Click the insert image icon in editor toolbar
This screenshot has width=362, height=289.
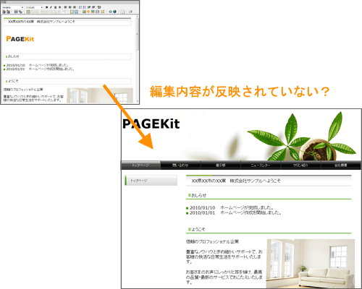coord(84,12)
